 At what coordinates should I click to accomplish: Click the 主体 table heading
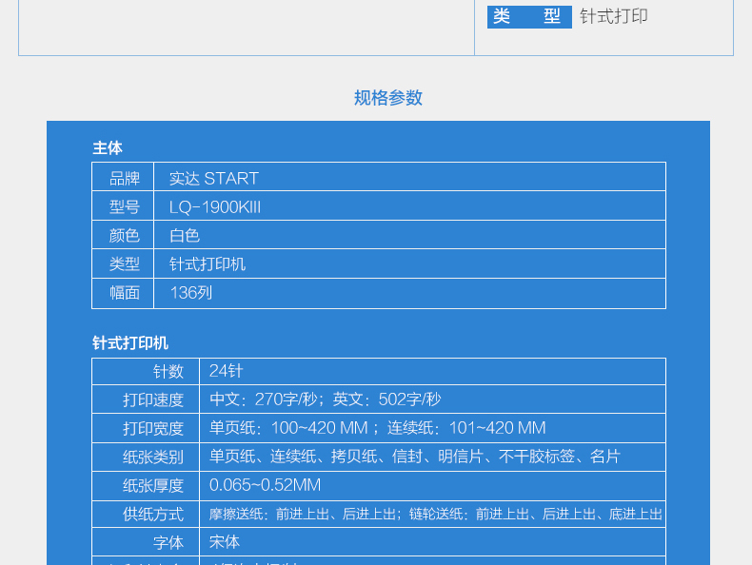coord(108,147)
